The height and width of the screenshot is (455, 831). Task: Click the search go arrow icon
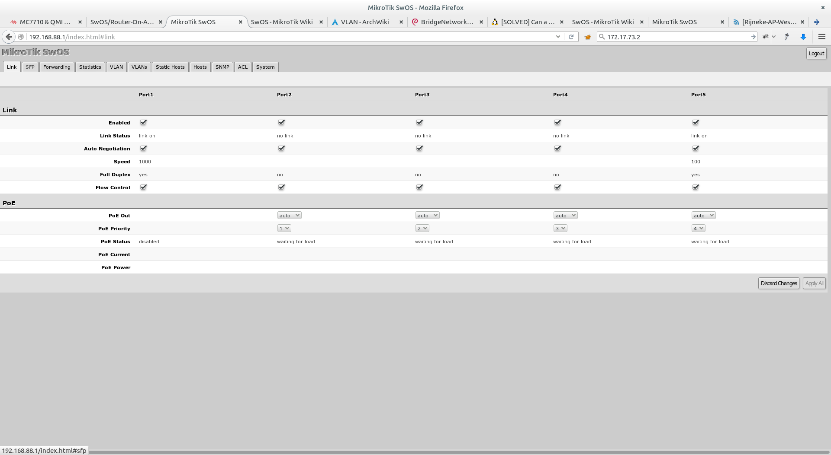753,37
